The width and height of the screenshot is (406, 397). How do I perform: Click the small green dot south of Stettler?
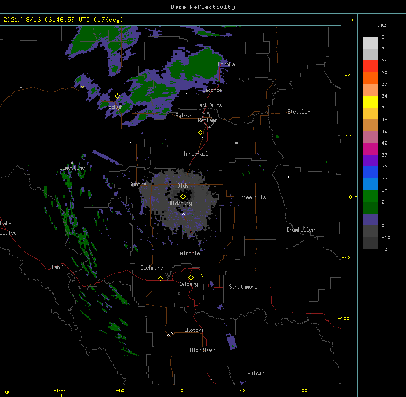[x=277, y=137]
